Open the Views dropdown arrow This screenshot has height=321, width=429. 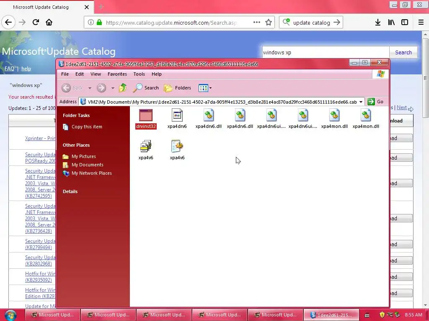pyautogui.click(x=210, y=88)
